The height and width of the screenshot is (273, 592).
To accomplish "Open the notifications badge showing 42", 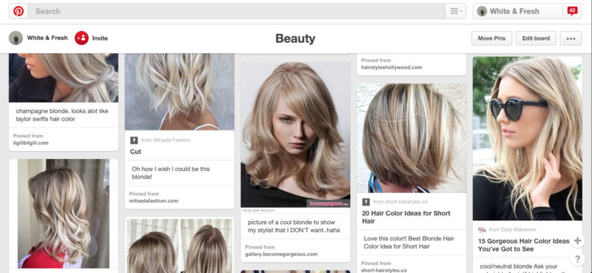I will (572, 11).
